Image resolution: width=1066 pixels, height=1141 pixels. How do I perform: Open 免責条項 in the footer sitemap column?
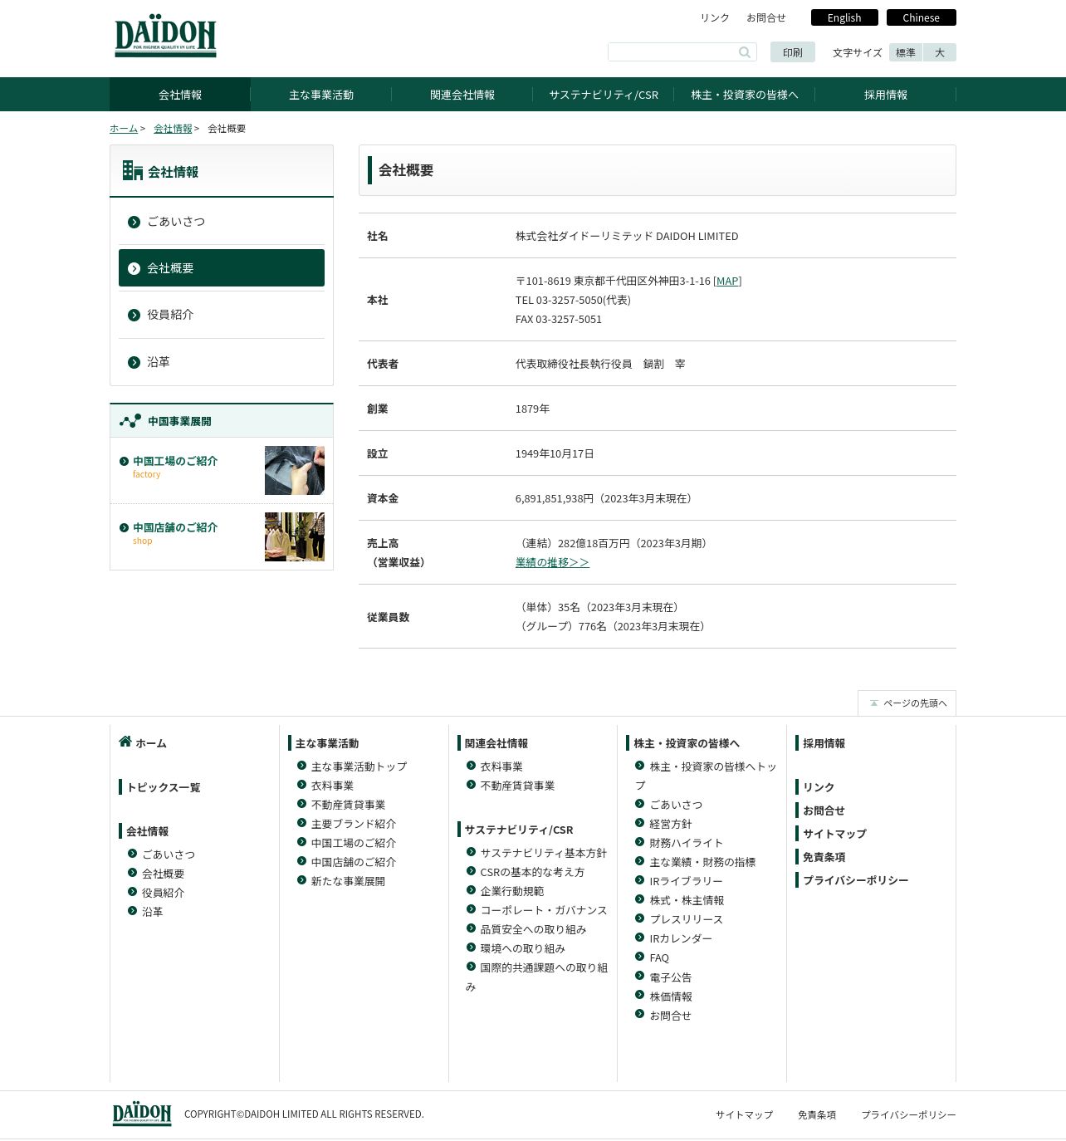click(824, 857)
